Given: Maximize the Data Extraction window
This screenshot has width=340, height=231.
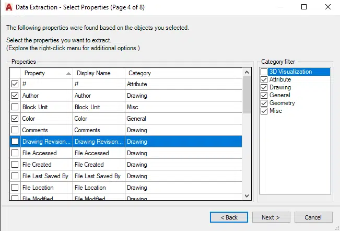Looking at the screenshot, I should point(304,7).
